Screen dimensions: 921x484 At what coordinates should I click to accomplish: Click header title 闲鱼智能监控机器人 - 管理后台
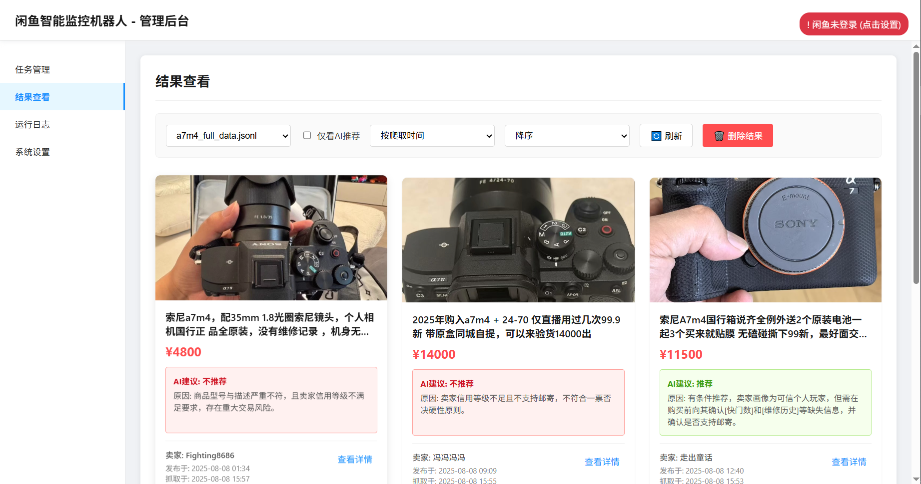102,21
